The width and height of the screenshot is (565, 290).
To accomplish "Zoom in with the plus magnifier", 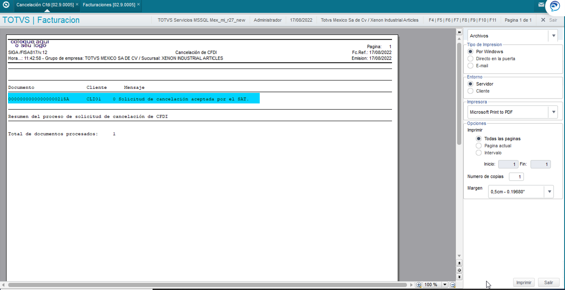I will point(419,285).
